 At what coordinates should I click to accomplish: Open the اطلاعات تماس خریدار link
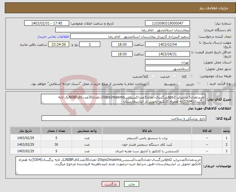coord(53,36)
